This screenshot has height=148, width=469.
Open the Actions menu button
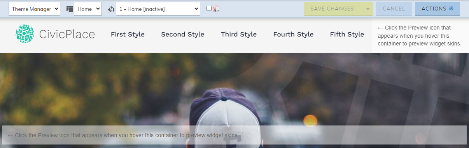pos(437,9)
